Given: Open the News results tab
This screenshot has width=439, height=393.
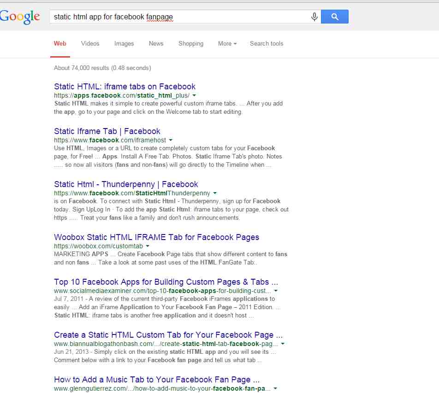Looking at the screenshot, I should pos(156,44).
